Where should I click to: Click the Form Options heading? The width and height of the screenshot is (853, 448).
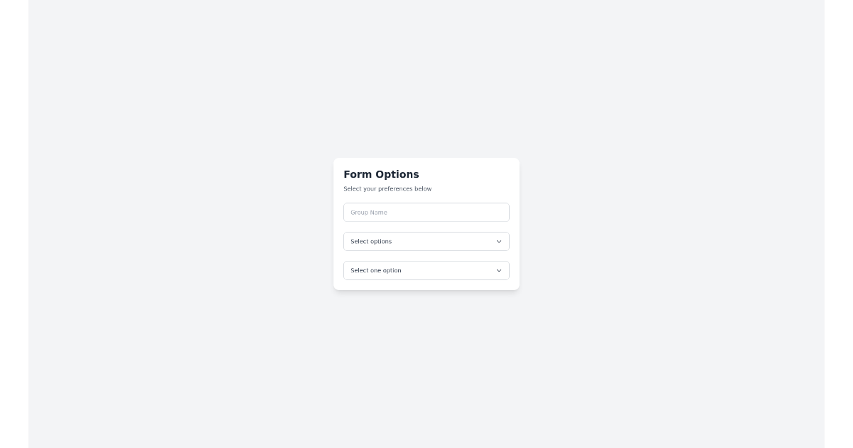point(381,174)
